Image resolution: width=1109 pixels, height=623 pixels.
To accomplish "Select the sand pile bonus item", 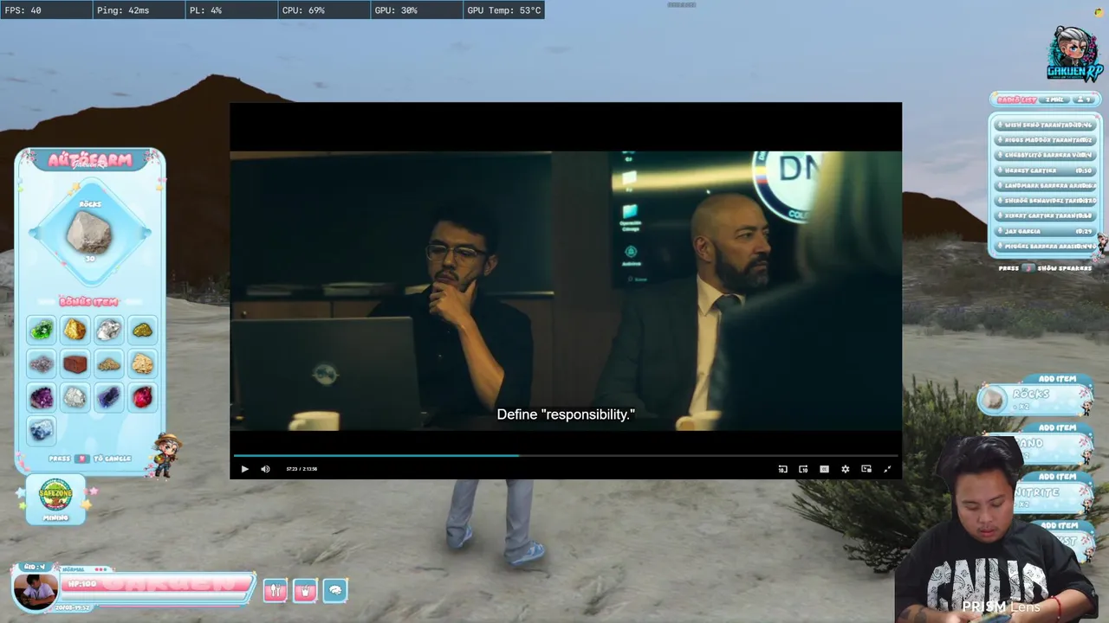I will click(108, 363).
